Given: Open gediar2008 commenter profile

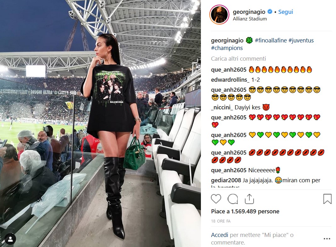Looking at the screenshot, I should coord(226,180).
